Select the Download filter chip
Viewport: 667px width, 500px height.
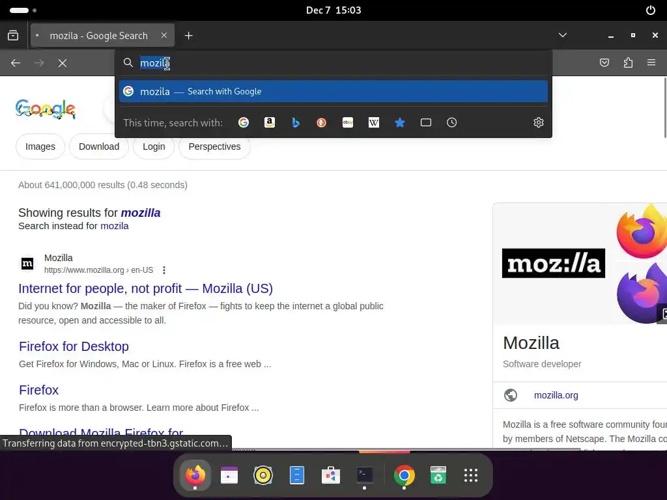pos(99,146)
